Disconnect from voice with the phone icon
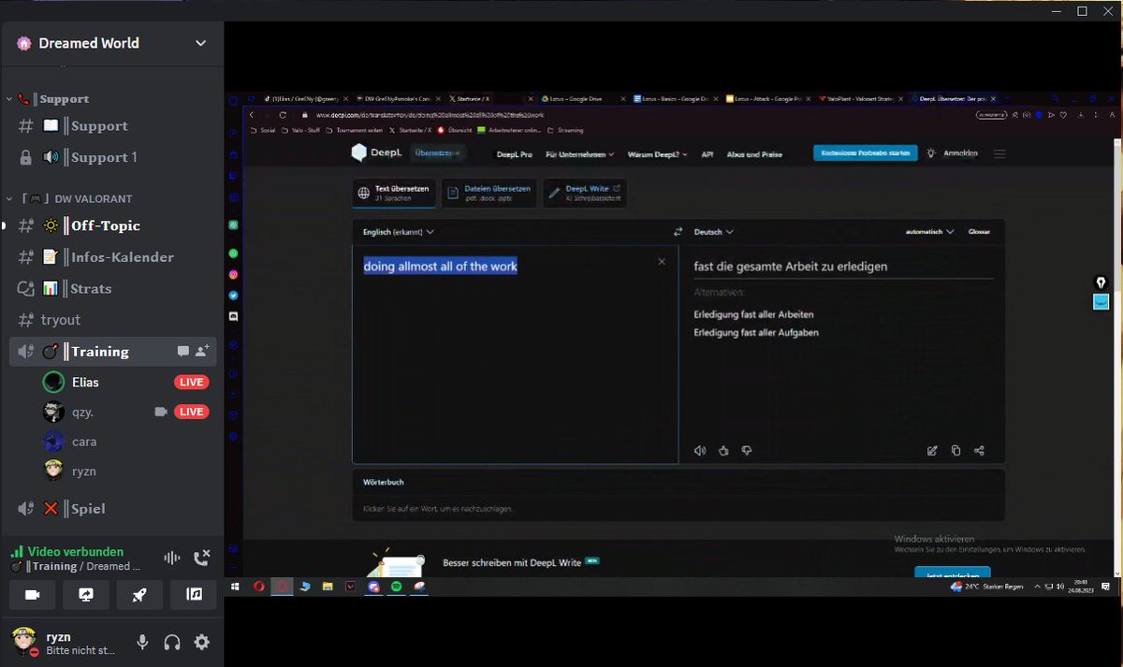Viewport: 1123px width, 667px height. click(x=201, y=558)
